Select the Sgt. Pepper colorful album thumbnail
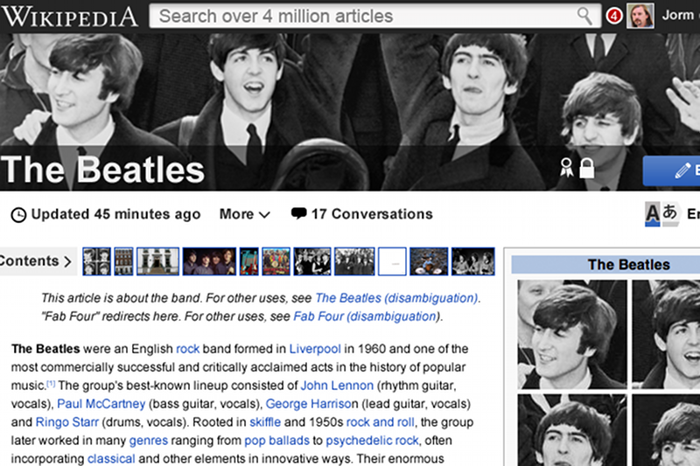 click(276, 261)
